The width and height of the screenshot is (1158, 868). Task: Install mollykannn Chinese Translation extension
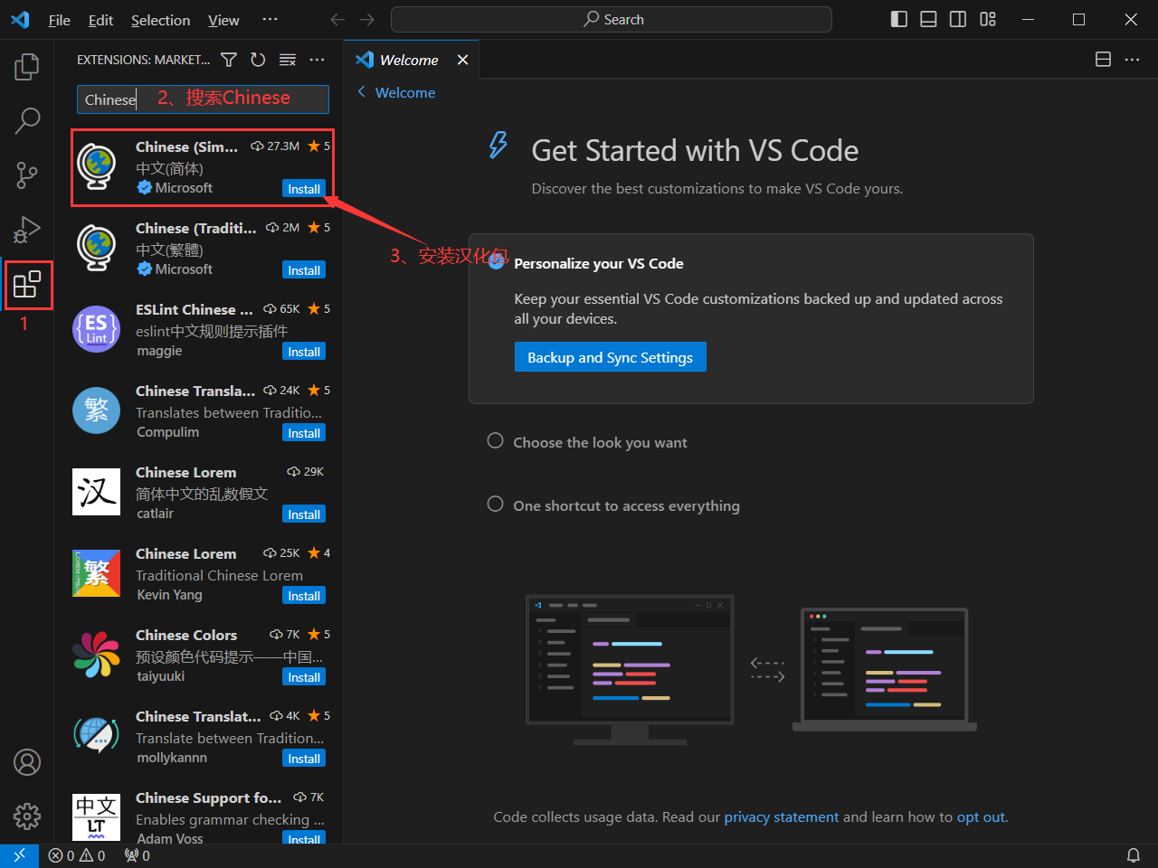point(304,759)
